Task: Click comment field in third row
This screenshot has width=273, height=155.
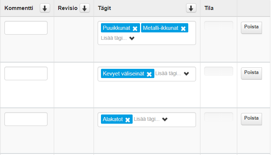Action: point(26,119)
